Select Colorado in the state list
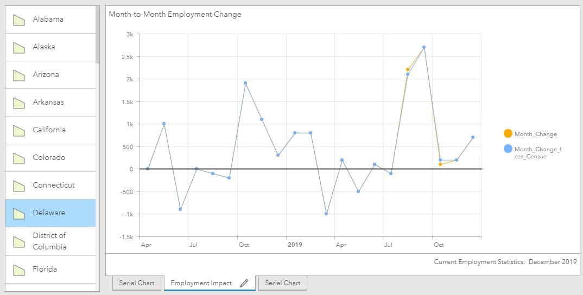The height and width of the screenshot is (295, 583). point(50,157)
